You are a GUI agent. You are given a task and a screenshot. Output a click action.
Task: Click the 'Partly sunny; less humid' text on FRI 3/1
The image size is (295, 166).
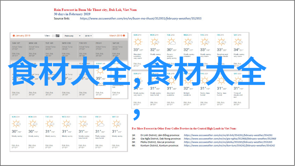(x=100, y=137)
